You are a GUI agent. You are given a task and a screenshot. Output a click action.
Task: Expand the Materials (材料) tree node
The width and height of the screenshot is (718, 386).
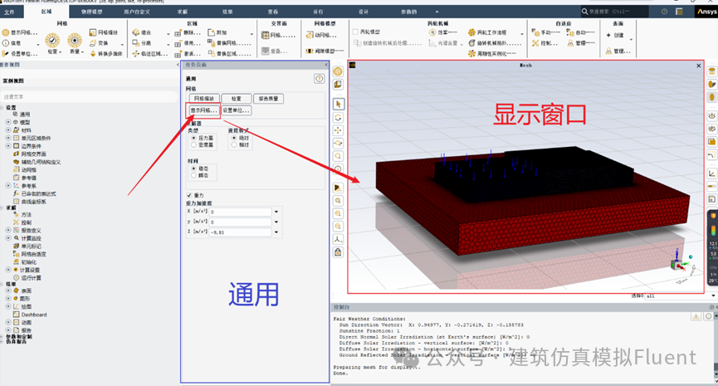tap(7, 130)
